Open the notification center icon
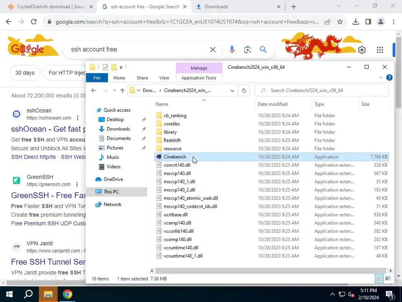 click(389, 294)
